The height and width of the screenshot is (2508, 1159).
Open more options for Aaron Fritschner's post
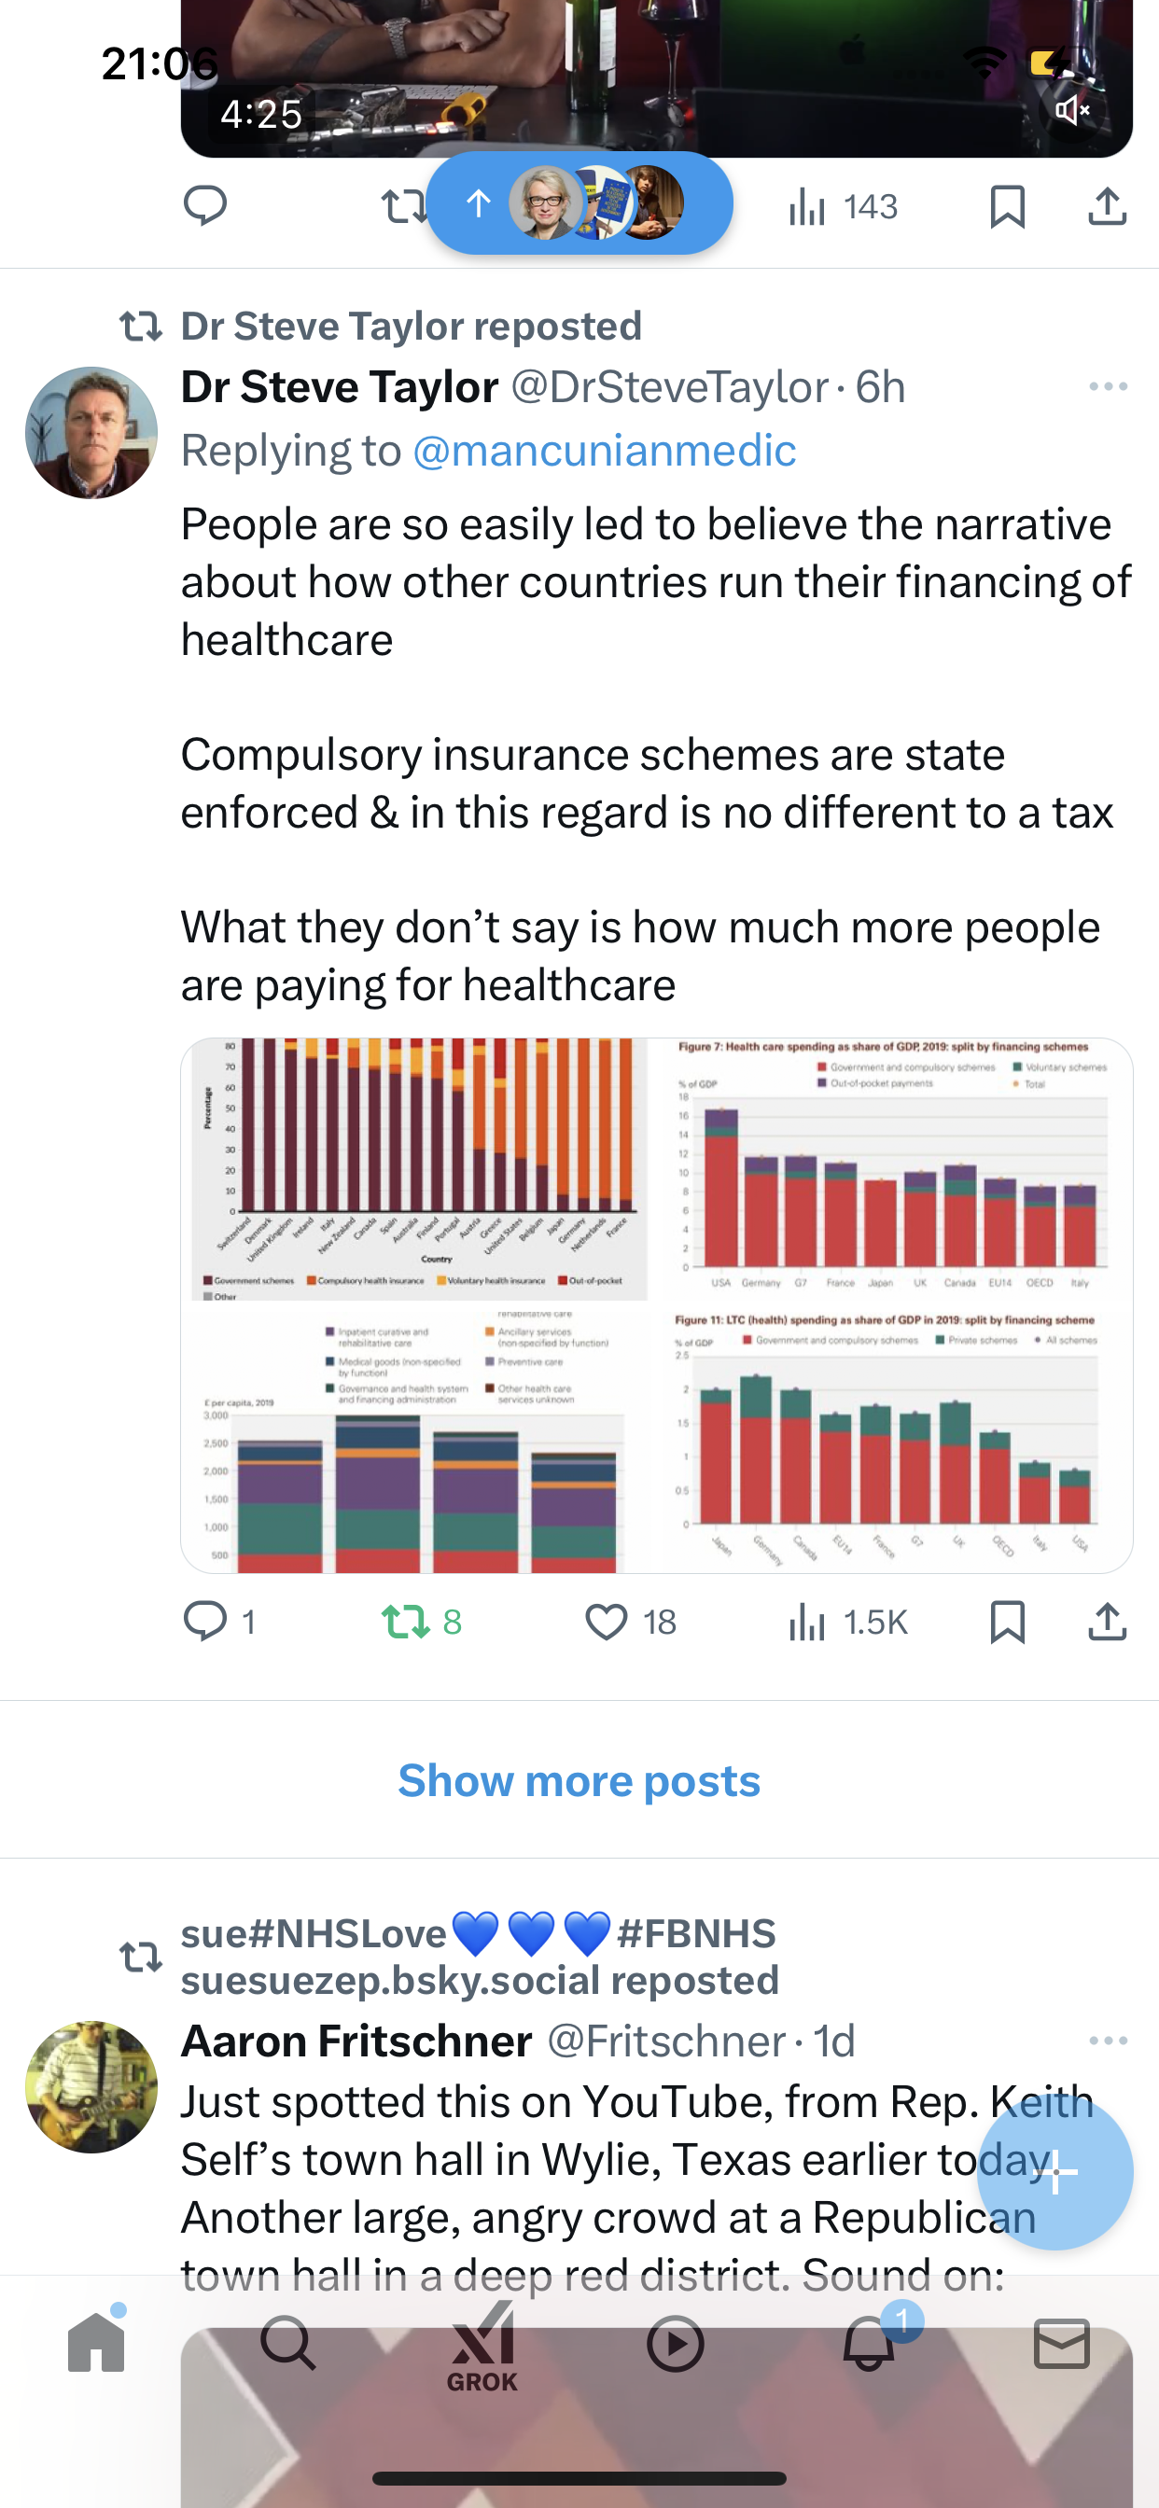(x=1109, y=2041)
